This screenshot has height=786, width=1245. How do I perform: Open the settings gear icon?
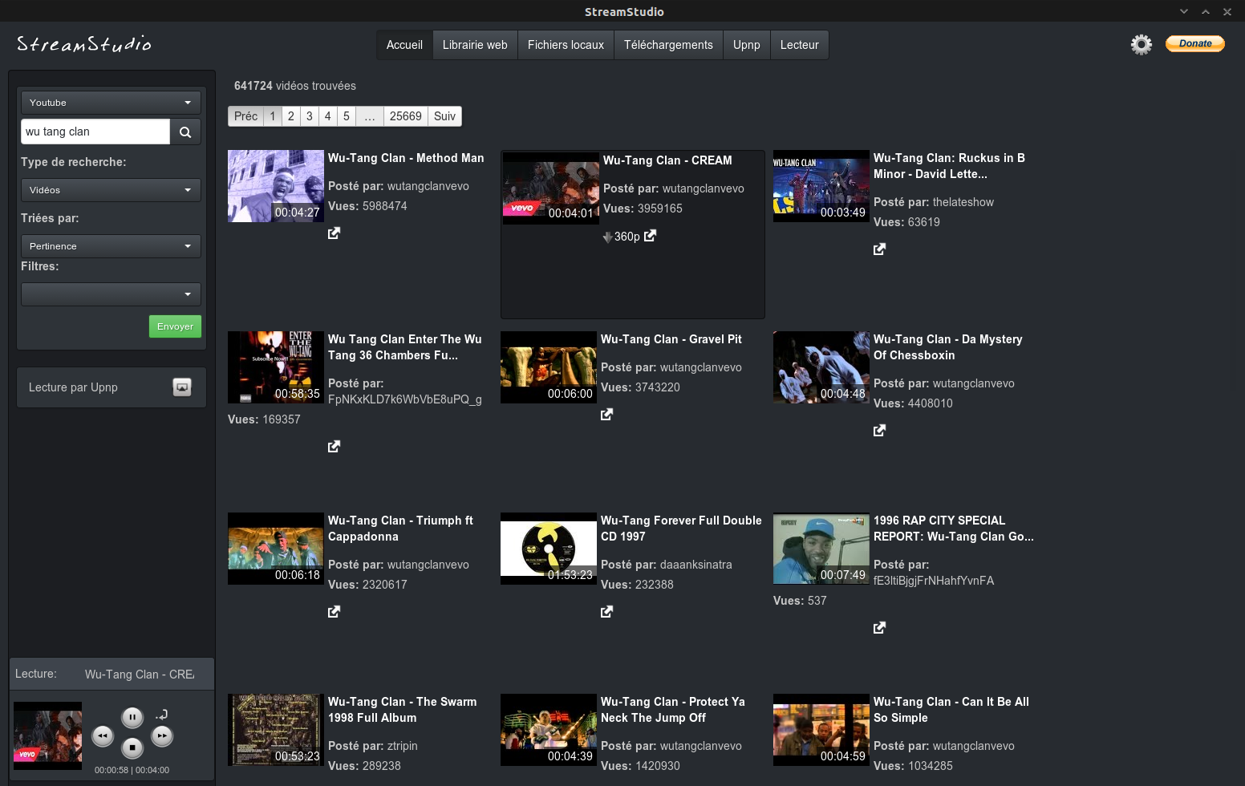tap(1142, 44)
